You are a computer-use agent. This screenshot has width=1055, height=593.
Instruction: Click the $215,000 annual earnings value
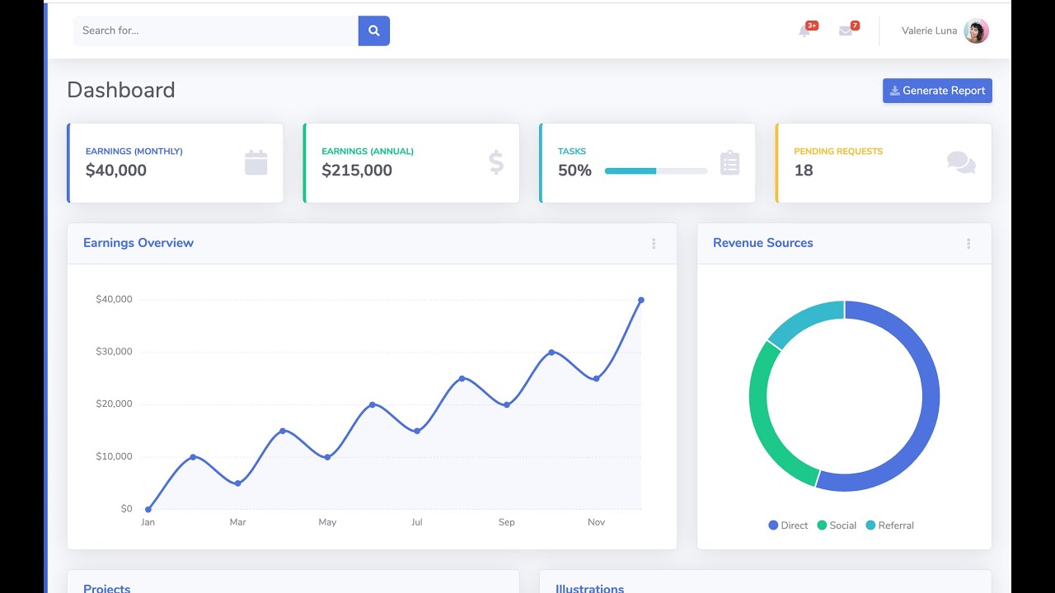[357, 170]
